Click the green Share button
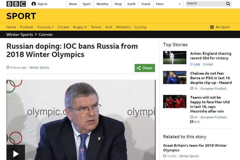The height and width of the screenshot is (160, 240). pos(145,68)
